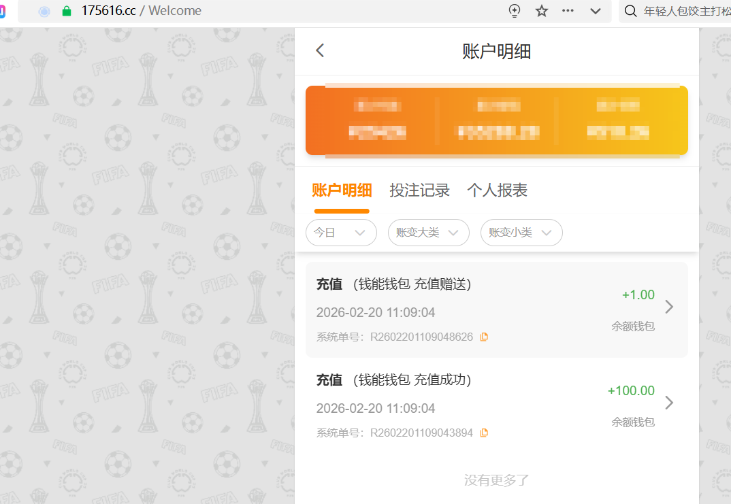Click the bookmark star icon in address bar
This screenshot has height=504, width=731.
pyautogui.click(x=542, y=11)
